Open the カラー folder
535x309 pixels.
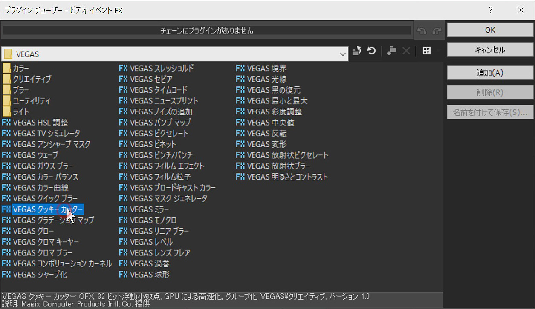(16, 68)
